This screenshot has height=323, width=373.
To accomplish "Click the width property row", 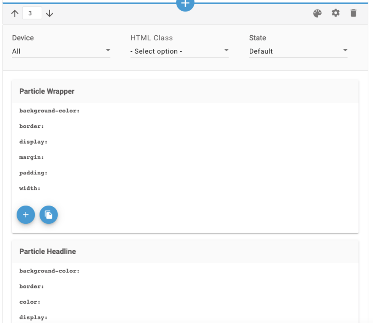I will click(30, 188).
